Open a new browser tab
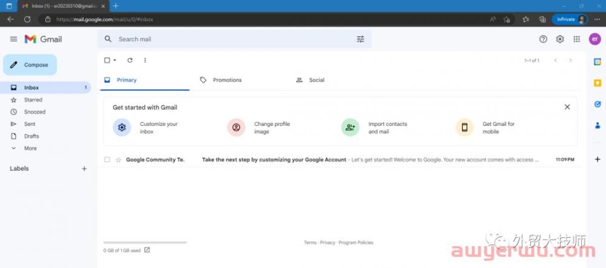606x268 pixels. coord(116,6)
